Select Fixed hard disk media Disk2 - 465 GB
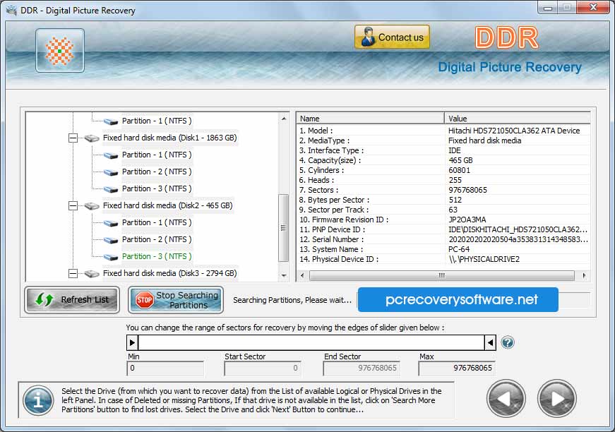Viewport: 615px width, 432px height. [168, 206]
